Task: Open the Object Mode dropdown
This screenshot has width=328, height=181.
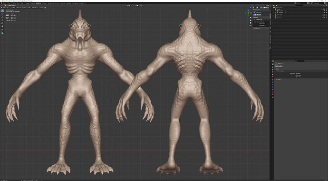Action: coord(5,8)
